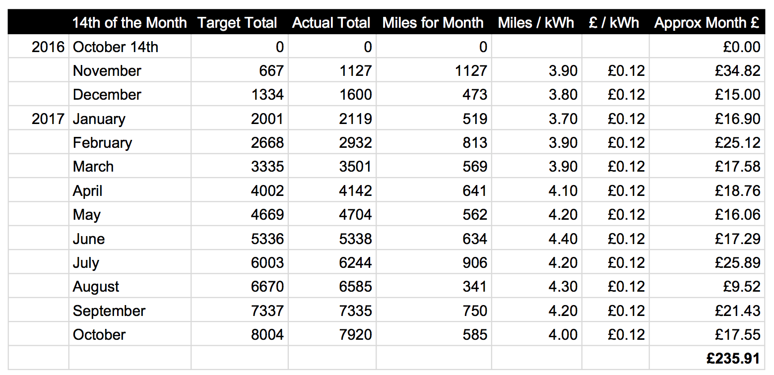774x375 pixels.
Task: Select the 'Miles / kWh' column header
Action: tap(536, 23)
